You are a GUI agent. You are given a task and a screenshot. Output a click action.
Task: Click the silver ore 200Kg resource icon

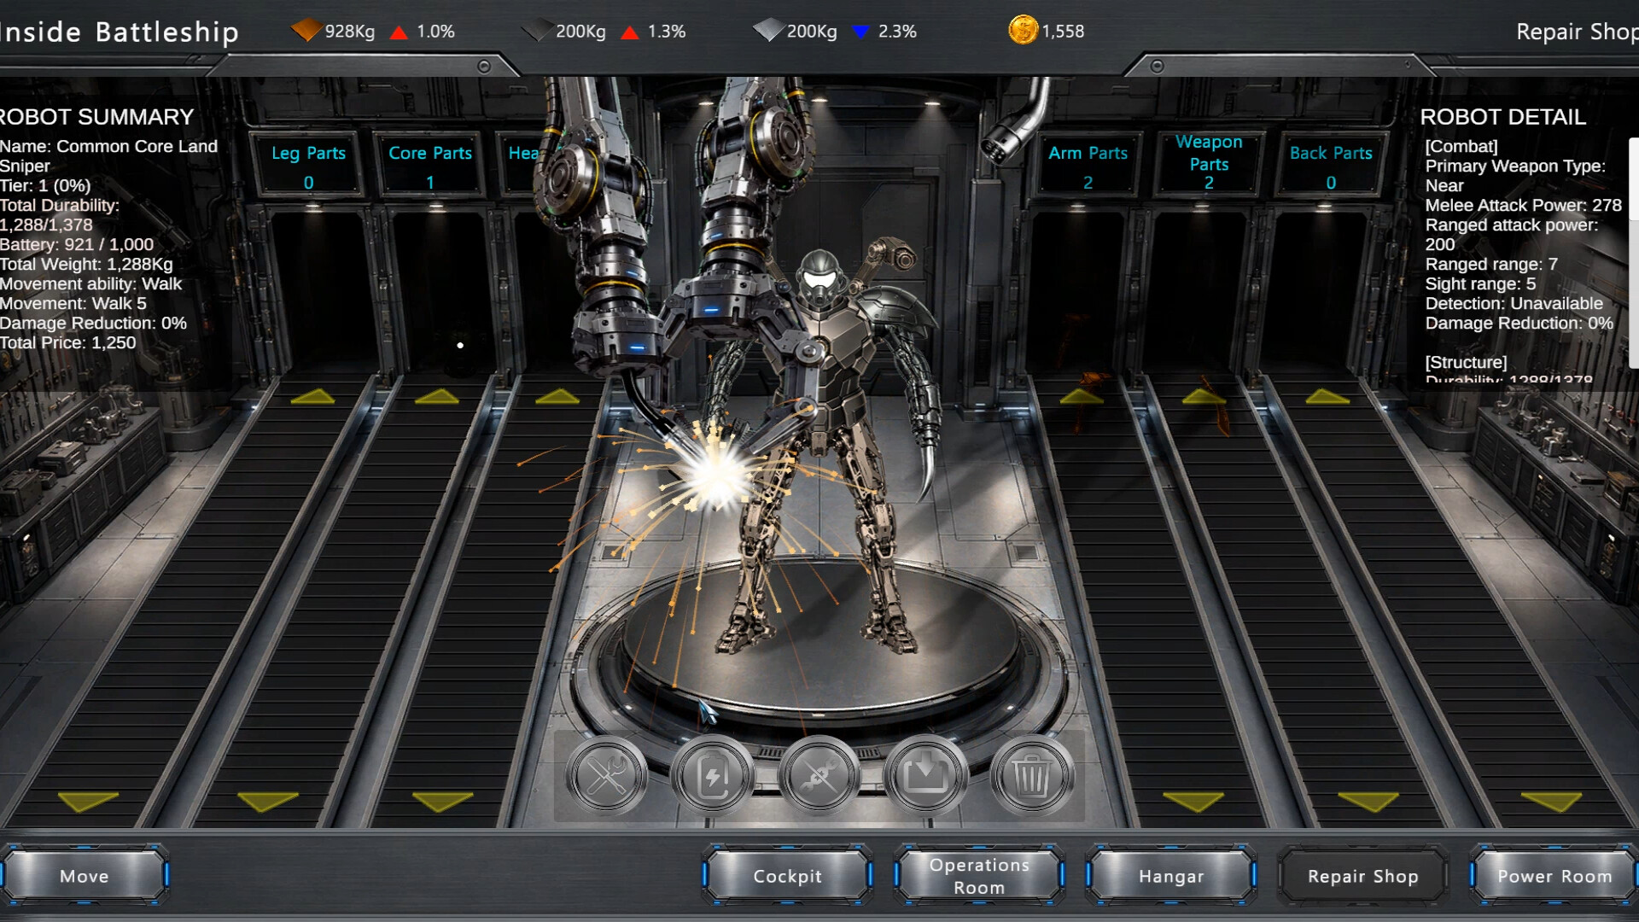pos(768,31)
